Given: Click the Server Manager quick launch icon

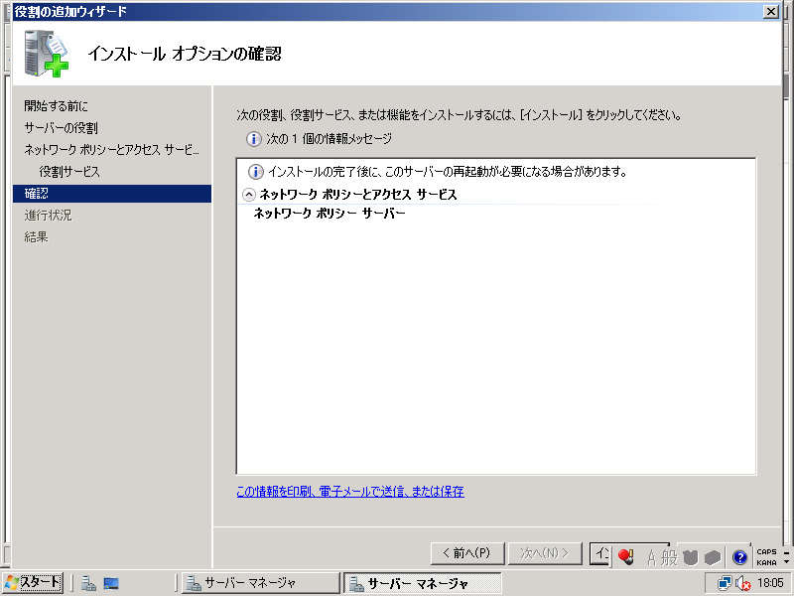Looking at the screenshot, I should (88, 583).
